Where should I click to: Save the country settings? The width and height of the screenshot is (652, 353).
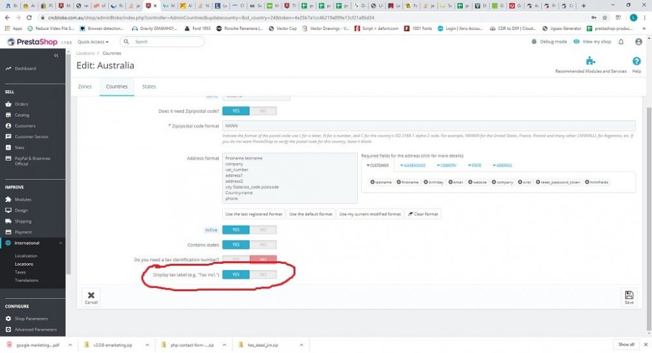tap(629, 298)
